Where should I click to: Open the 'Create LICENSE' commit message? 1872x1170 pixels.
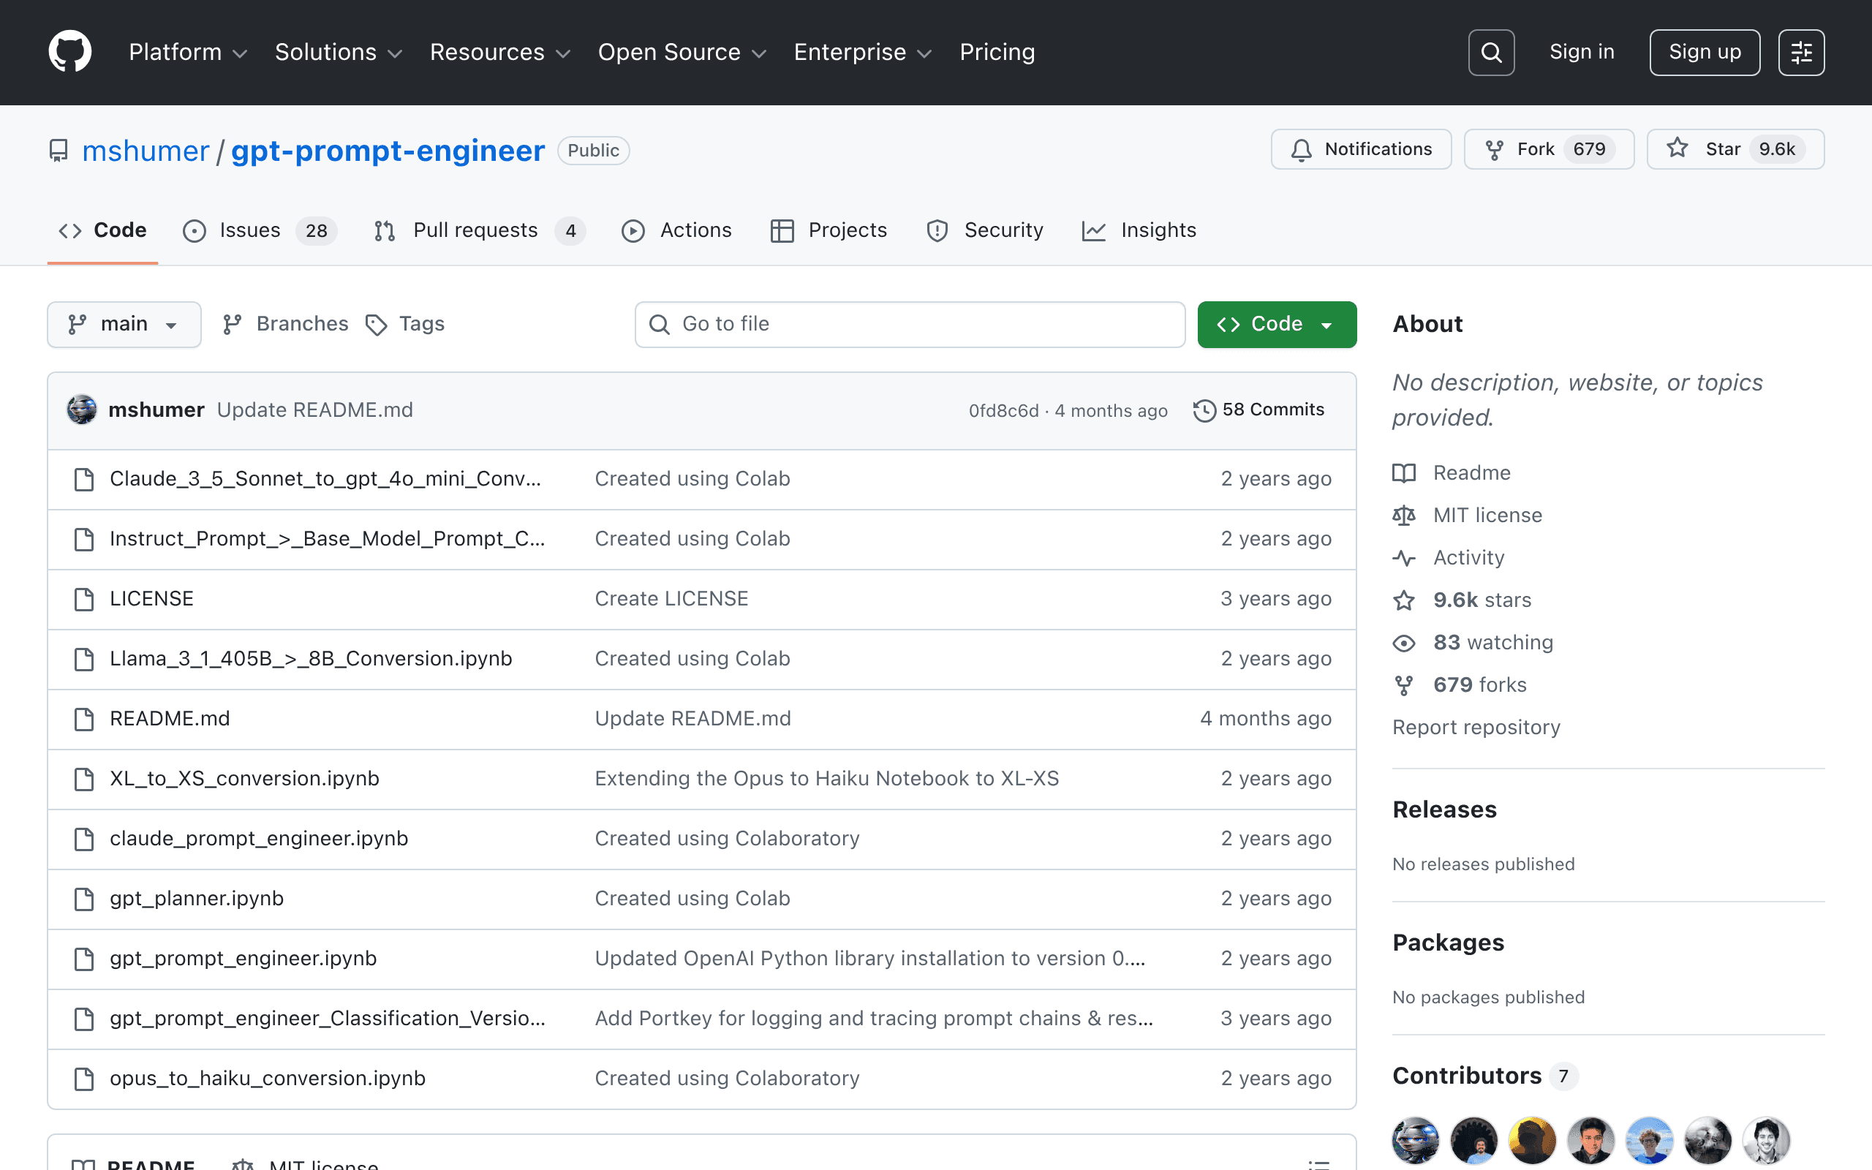point(671,599)
